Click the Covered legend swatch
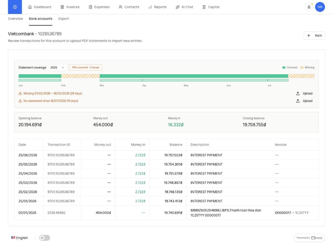Image resolution: width=333 pixels, height=246 pixels. 284,68
